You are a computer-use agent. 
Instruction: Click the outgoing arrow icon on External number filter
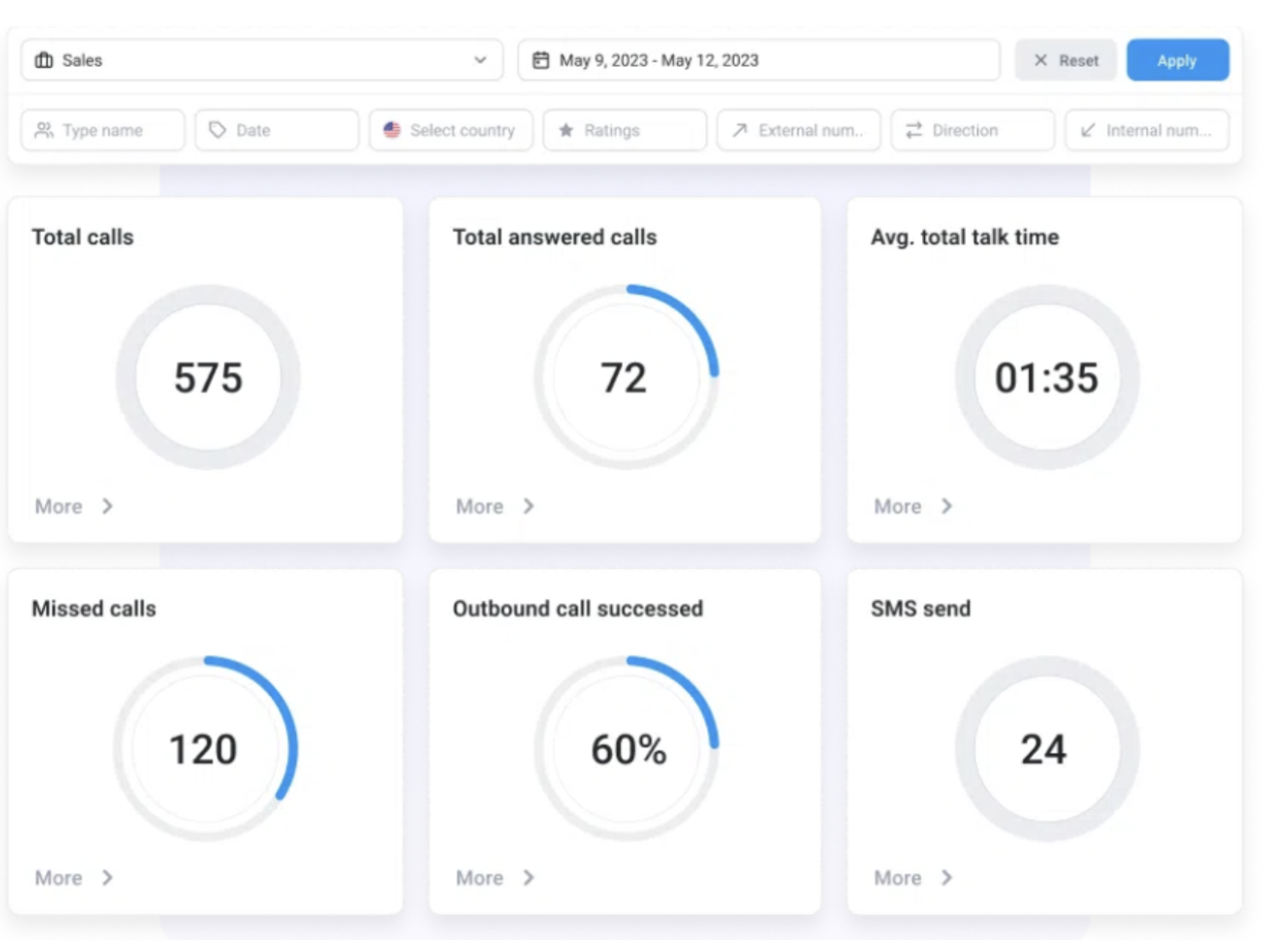(x=741, y=130)
